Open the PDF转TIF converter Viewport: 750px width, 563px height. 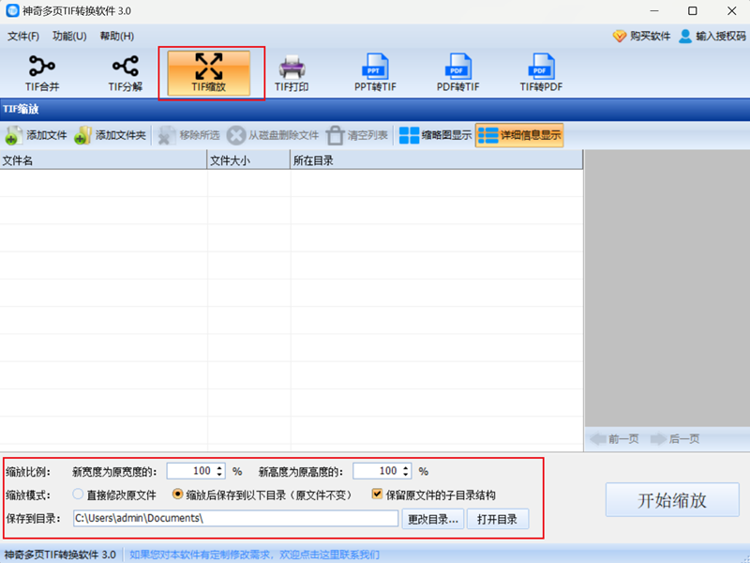click(457, 71)
